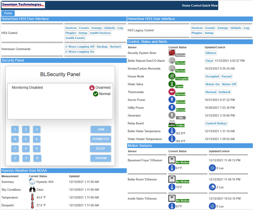Click the Boiler Water Temperature thermometer icon
253x210 pixels.
click(x=172, y=131)
